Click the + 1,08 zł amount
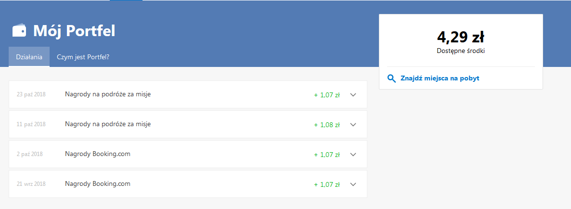Screen dimensions: 571x209 click(x=326, y=125)
